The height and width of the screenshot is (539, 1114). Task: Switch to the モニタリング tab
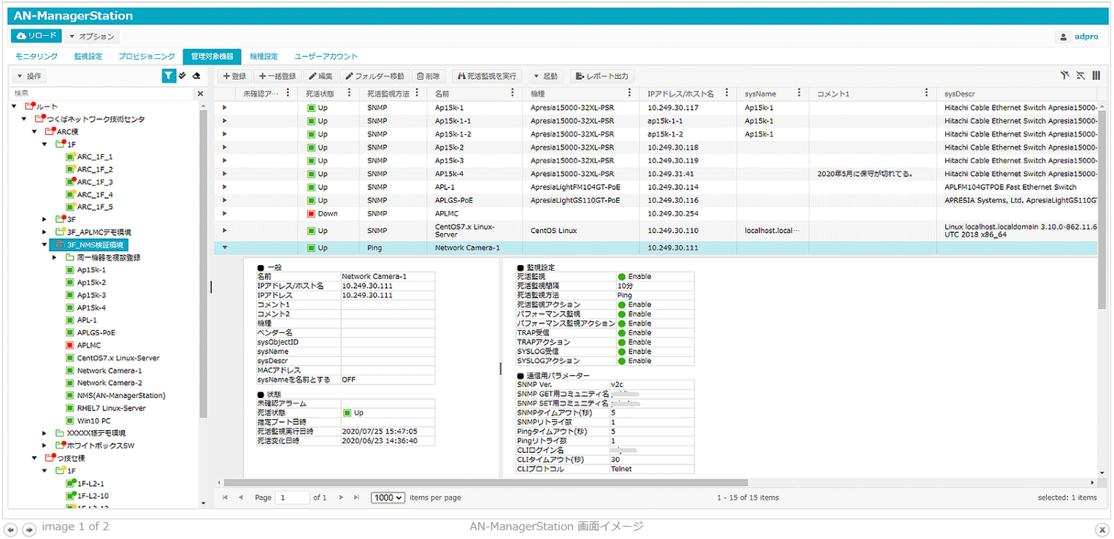(x=37, y=56)
